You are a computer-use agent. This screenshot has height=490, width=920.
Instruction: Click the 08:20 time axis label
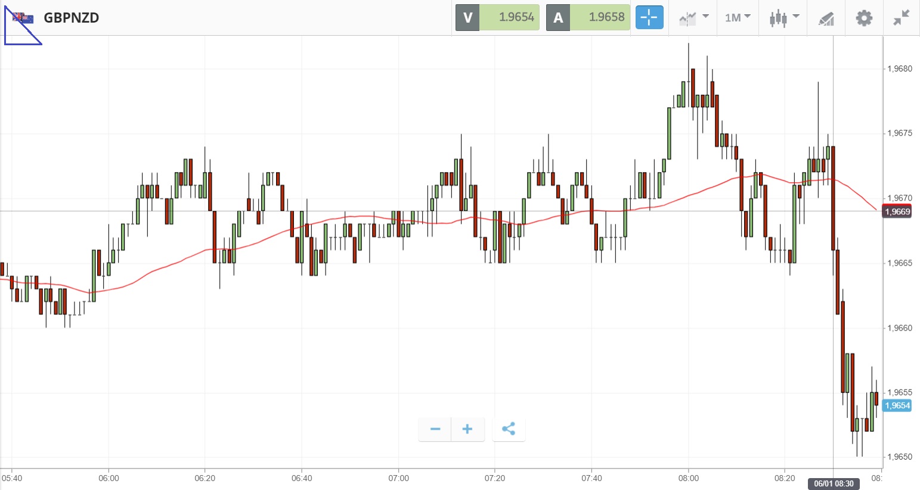(x=785, y=478)
